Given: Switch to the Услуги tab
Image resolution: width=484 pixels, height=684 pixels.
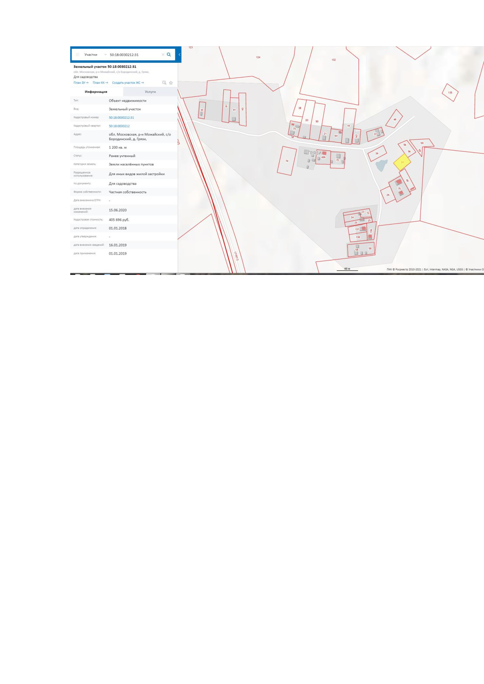Looking at the screenshot, I should click(150, 92).
